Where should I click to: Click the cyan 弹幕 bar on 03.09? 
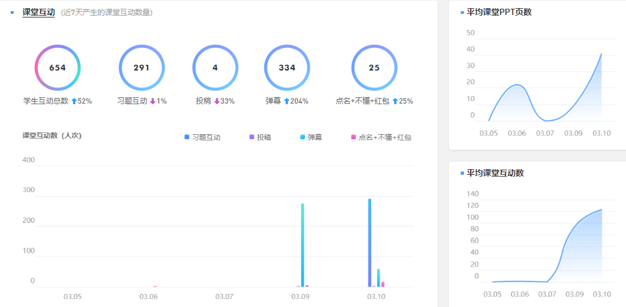pos(302,245)
